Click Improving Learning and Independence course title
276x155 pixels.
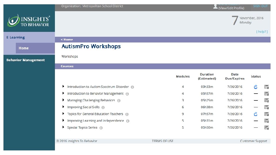[95, 121]
